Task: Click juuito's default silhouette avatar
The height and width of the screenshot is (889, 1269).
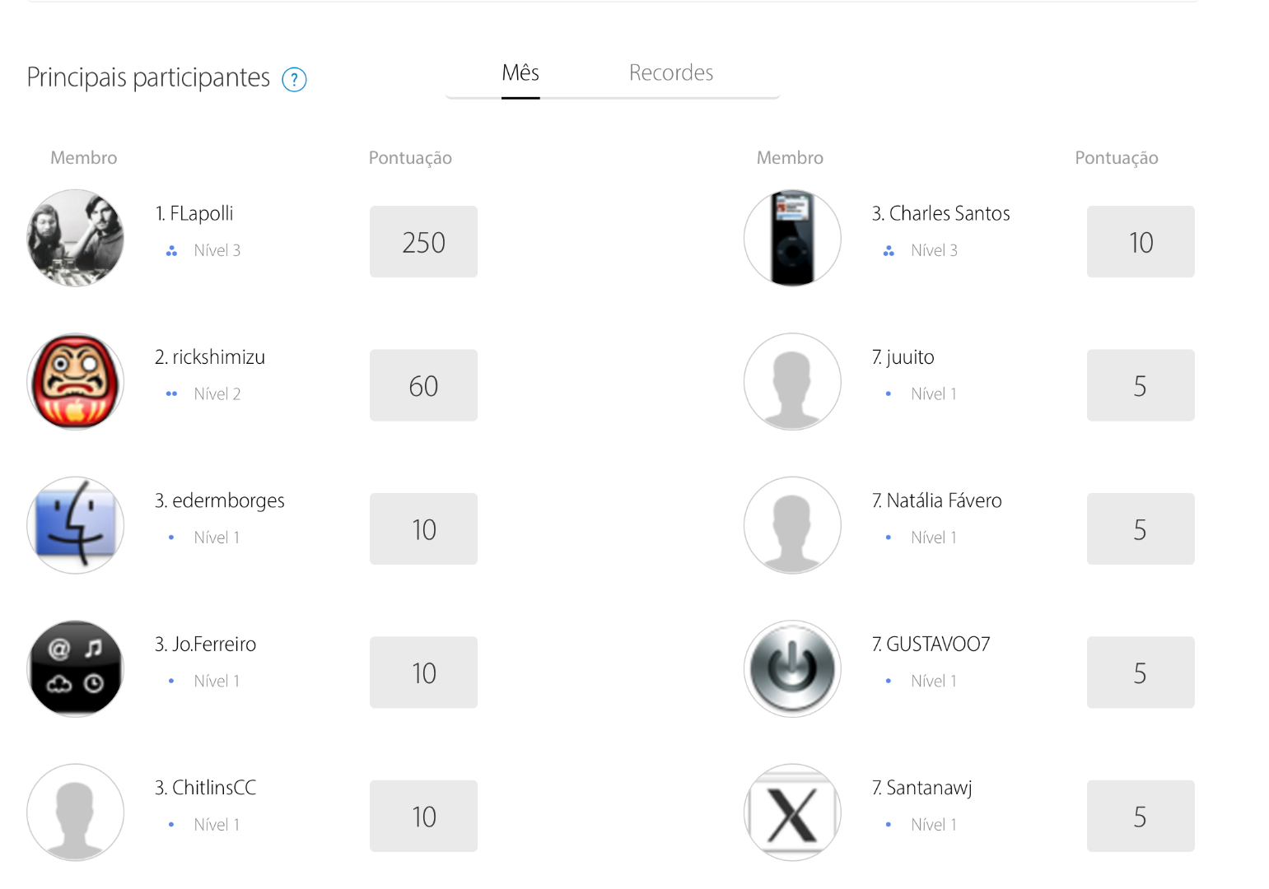Action: click(x=792, y=381)
